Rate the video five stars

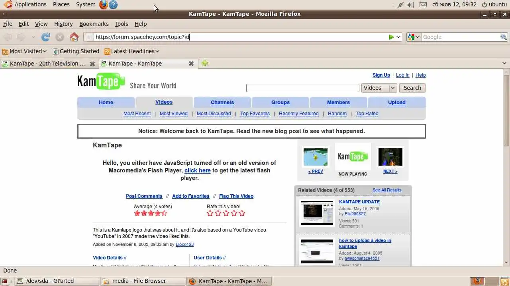[x=242, y=213]
